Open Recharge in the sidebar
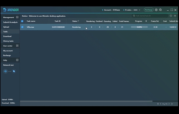179x114 pixels. [x=7, y=56]
